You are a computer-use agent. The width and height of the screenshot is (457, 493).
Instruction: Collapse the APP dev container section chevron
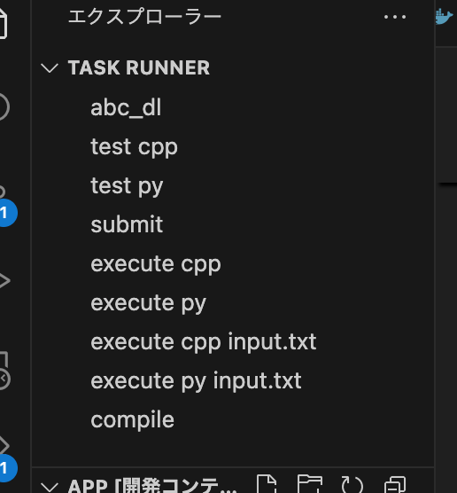click(50, 486)
